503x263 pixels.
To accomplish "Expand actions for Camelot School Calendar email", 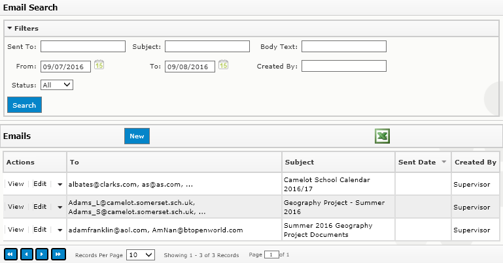I will [x=60, y=184].
